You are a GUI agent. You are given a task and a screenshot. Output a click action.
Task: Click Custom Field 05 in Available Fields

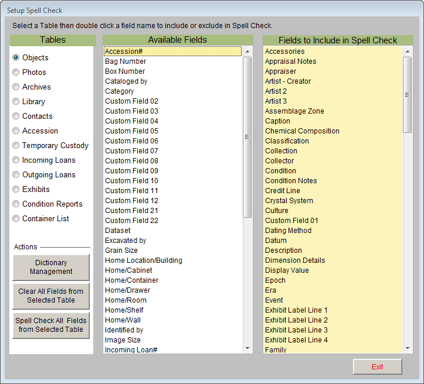coord(131,131)
